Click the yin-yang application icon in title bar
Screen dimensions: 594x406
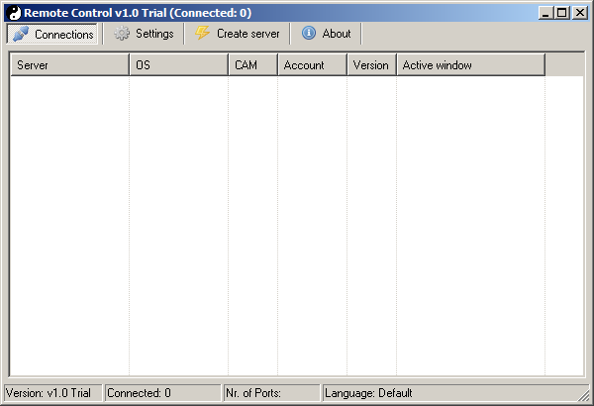13,13
